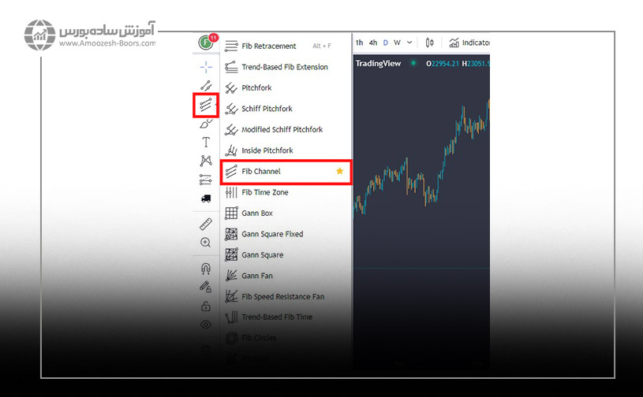Toggle magnet mode on
This screenshot has height=397, width=643.
click(206, 269)
